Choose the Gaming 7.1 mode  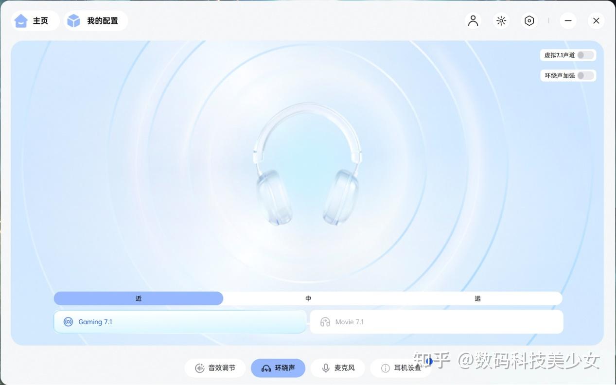[180, 322]
